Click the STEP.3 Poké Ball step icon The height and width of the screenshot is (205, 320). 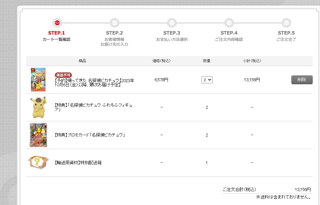[172, 23]
